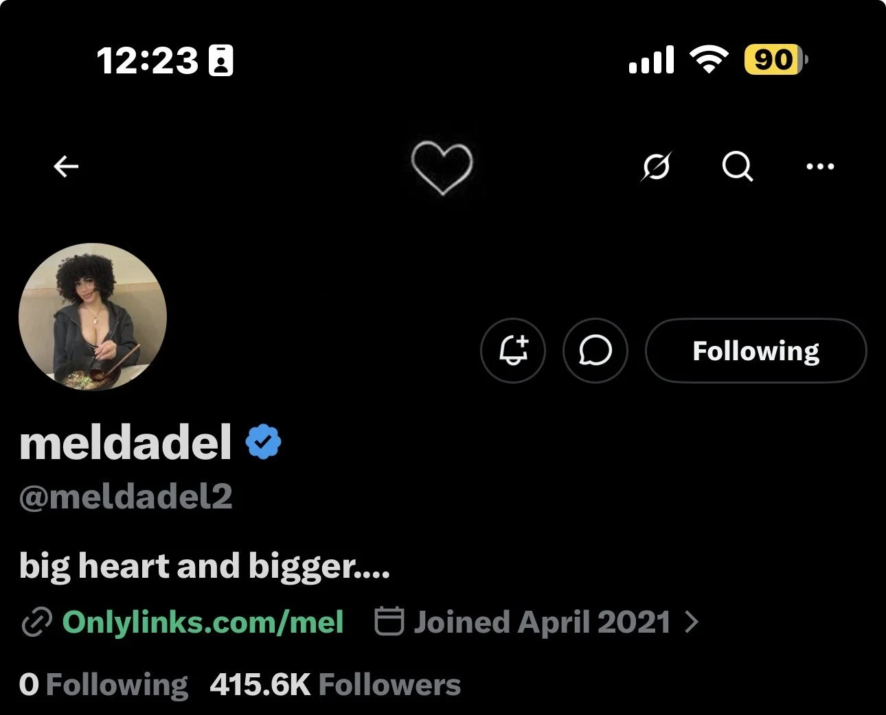
Task: Open Joined April 2021 details
Action: [542, 622]
